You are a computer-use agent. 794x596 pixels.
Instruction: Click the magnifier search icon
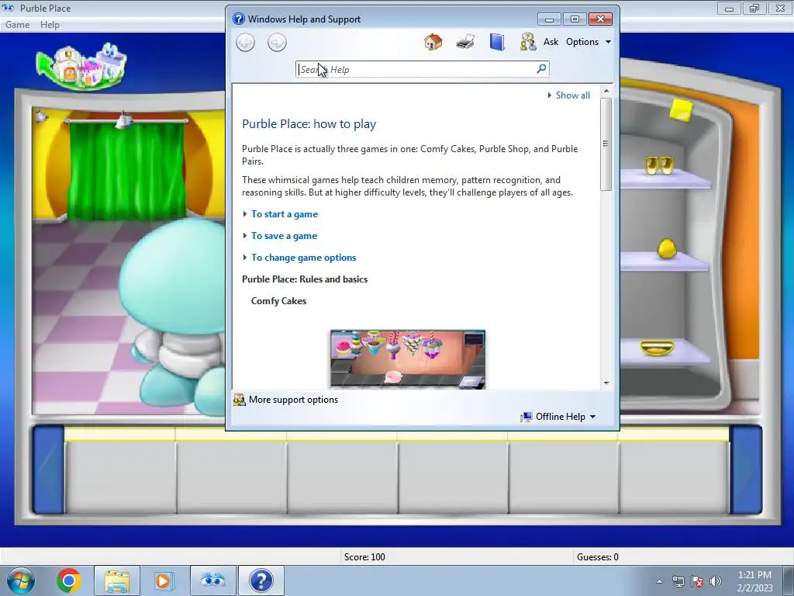(x=541, y=68)
